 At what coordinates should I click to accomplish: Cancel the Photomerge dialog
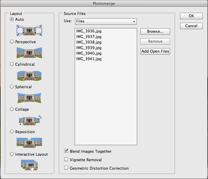(x=191, y=26)
